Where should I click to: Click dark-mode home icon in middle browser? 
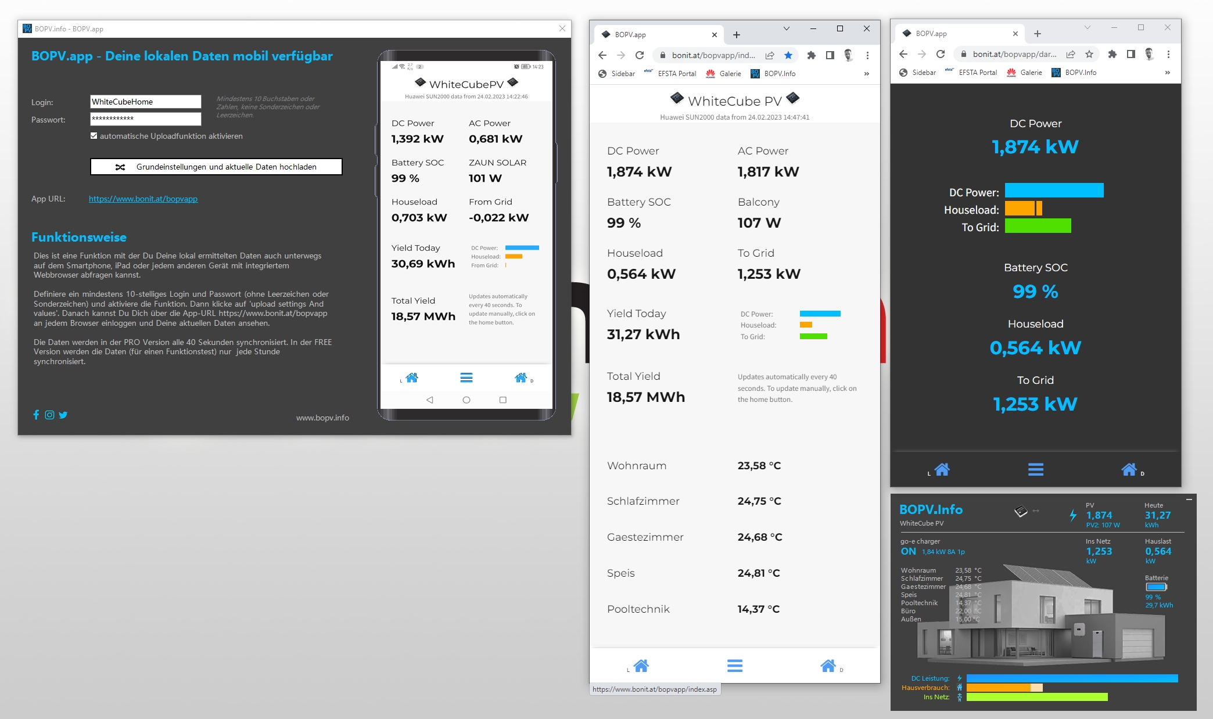click(x=828, y=666)
